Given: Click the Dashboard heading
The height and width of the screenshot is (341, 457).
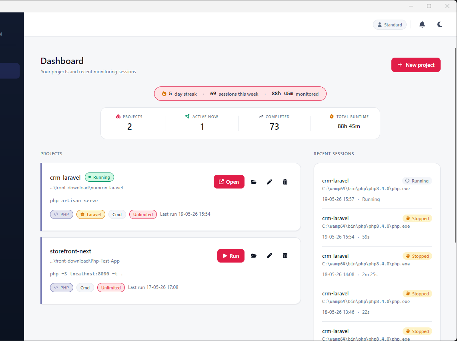Looking at the screenshot, I should pos(62,61).
